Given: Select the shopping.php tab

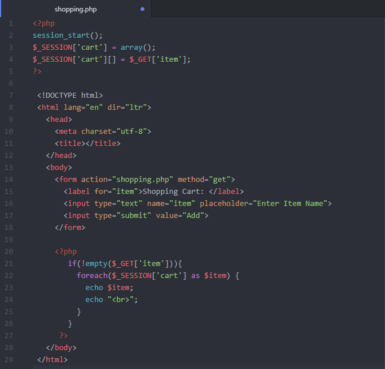Looking at the screenshot, I should click(76, 9).
